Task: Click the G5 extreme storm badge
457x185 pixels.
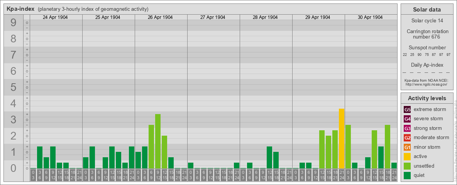Action: (x=408, y=110)
